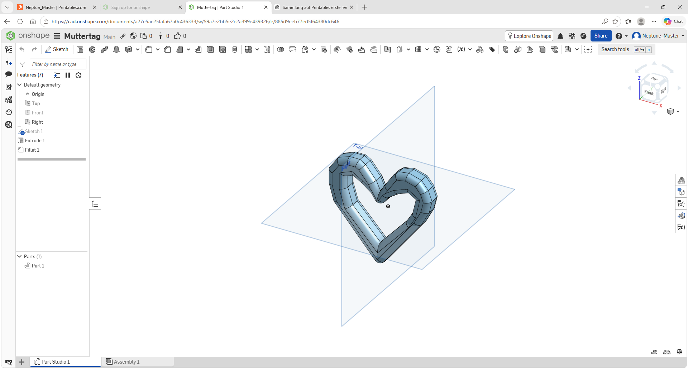Image resolution: width=688 pixels, height=369 pixels.
Task: Open the Plane tool
Action: (x=387, y=49)
